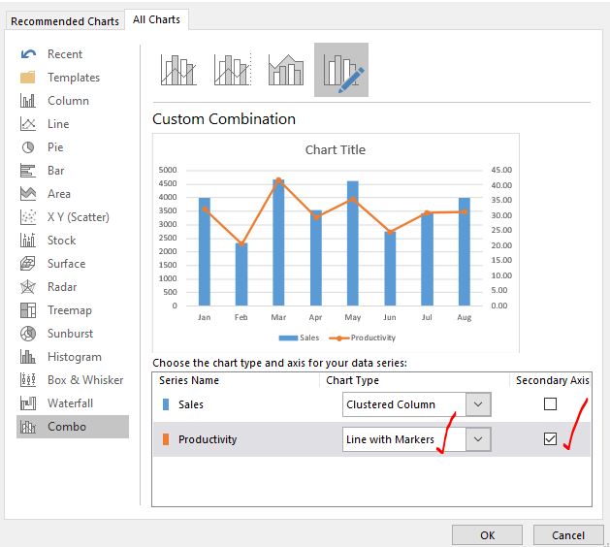Viewport: 610px width, 547px height.
Task: Click the Area chart icon in sidebar
Action: tap(28, 194)
